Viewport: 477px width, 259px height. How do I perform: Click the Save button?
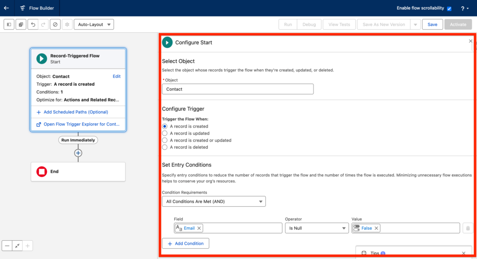pyautogui.click(x=432, y=24)
